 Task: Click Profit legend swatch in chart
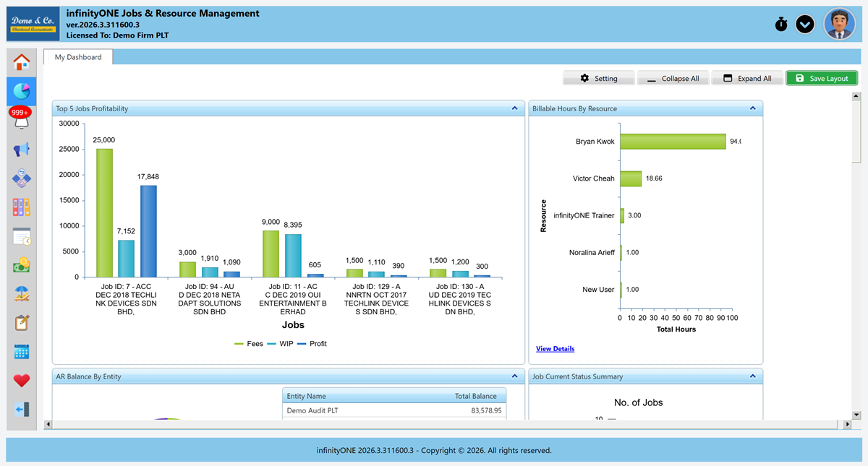302,344
